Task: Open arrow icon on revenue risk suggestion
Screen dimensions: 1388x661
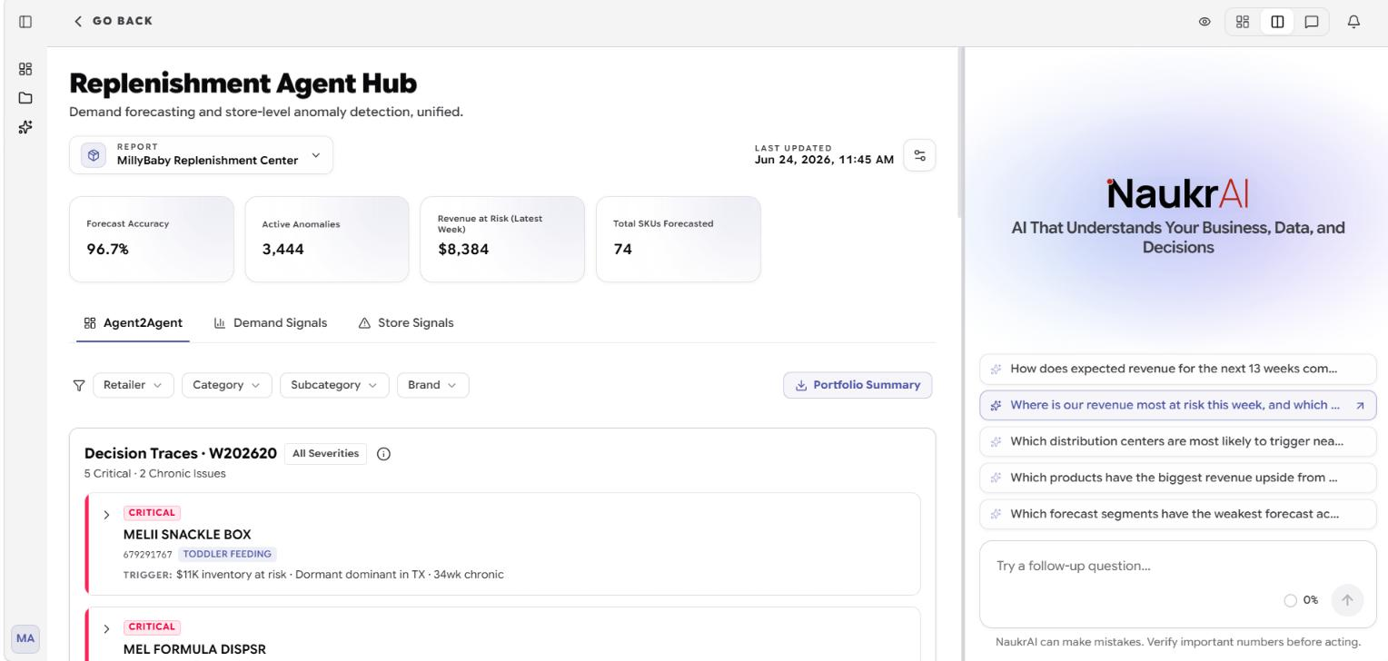Action: coord(1360,406)
